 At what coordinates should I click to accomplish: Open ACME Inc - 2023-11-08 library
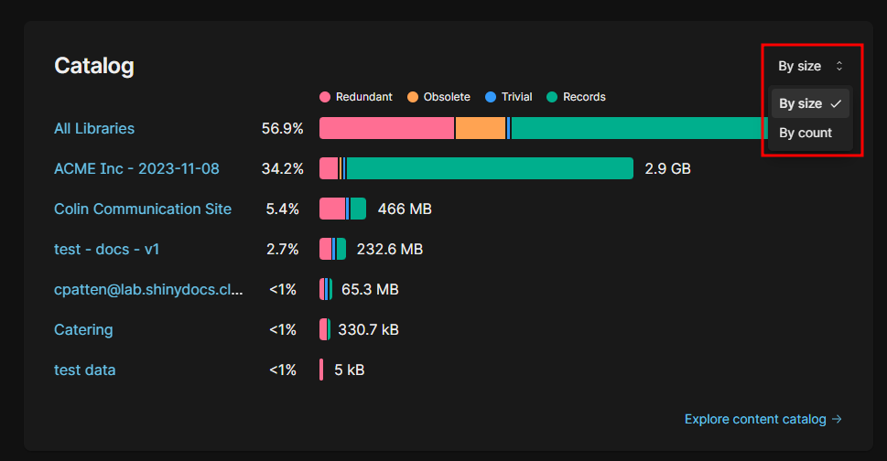pos(136,168)
